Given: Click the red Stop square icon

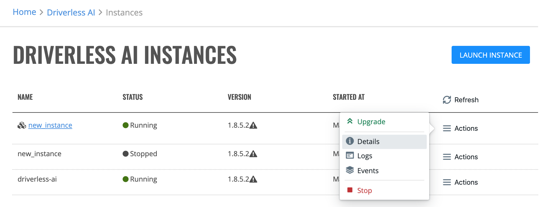Looking at the screenshot, I should coord(350,190).
